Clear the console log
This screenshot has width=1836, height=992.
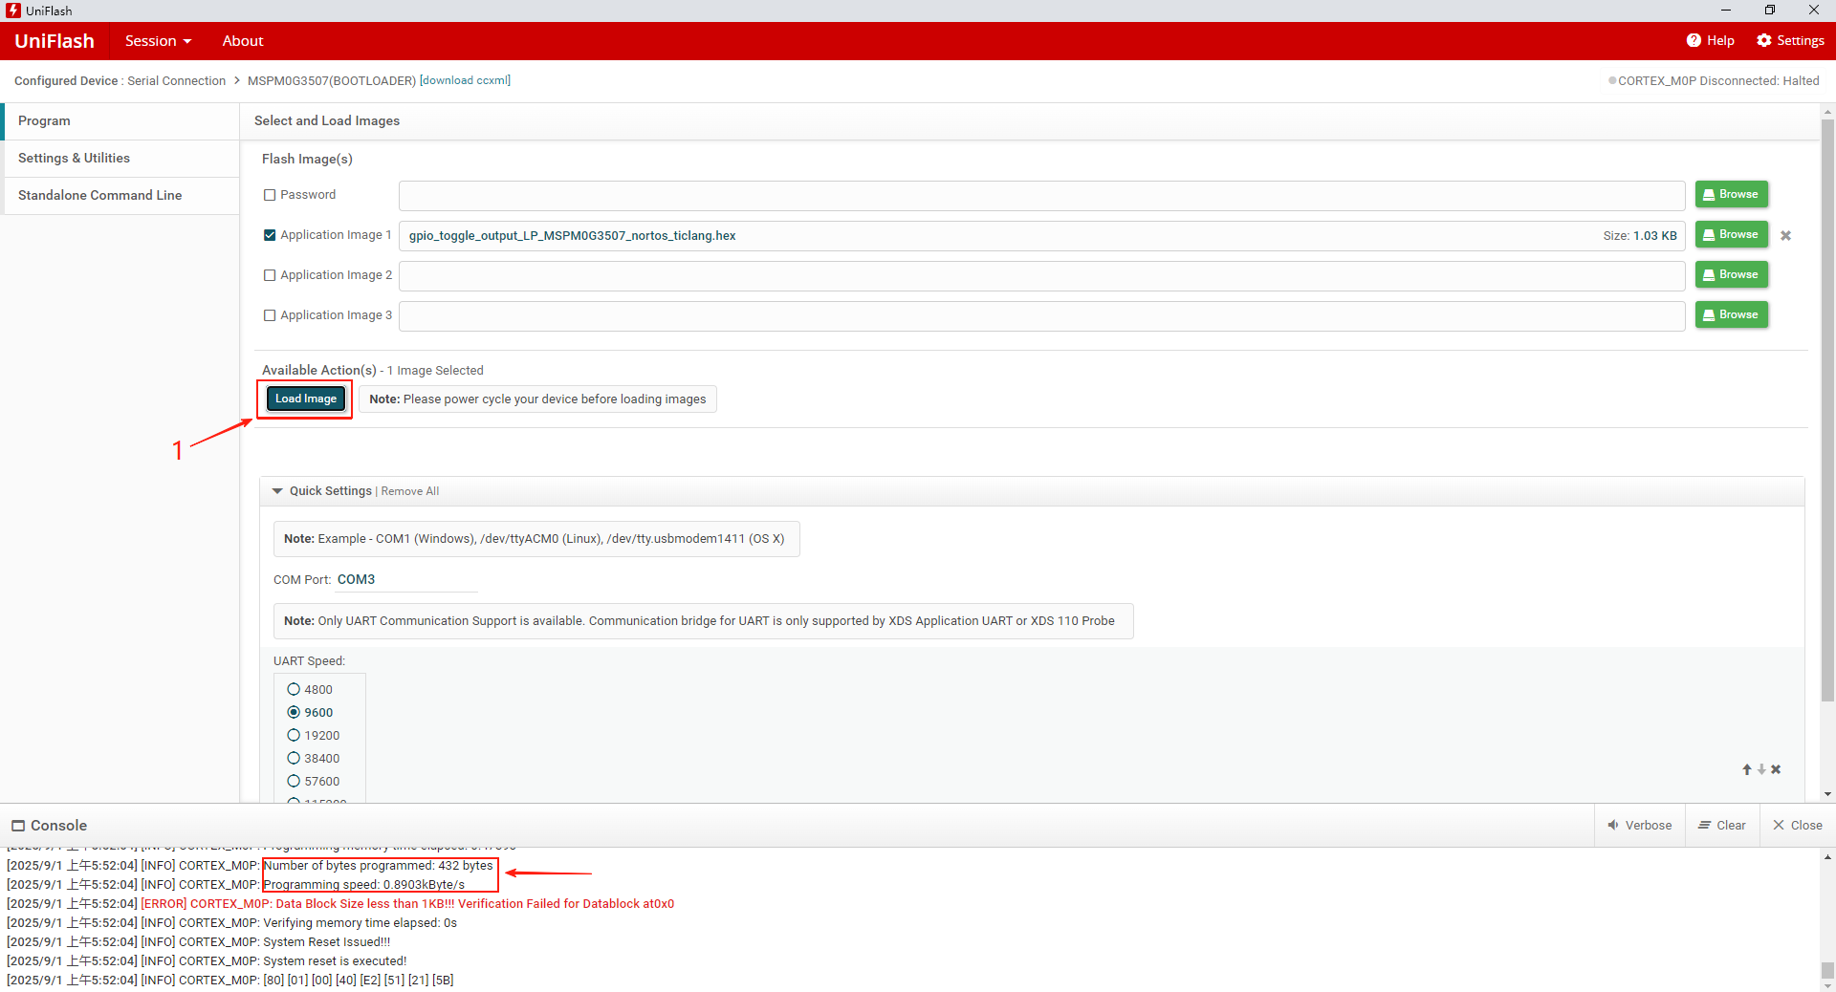point(1721,826)
